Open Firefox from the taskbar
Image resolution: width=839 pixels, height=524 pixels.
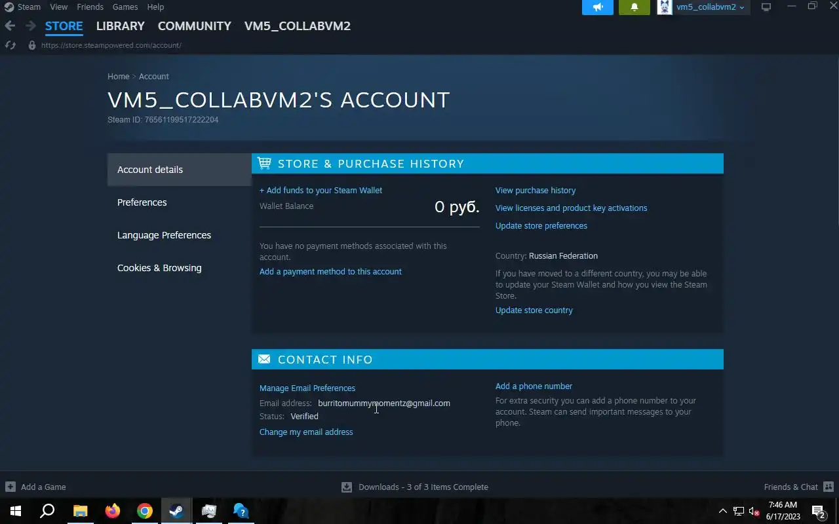point(113,511)
